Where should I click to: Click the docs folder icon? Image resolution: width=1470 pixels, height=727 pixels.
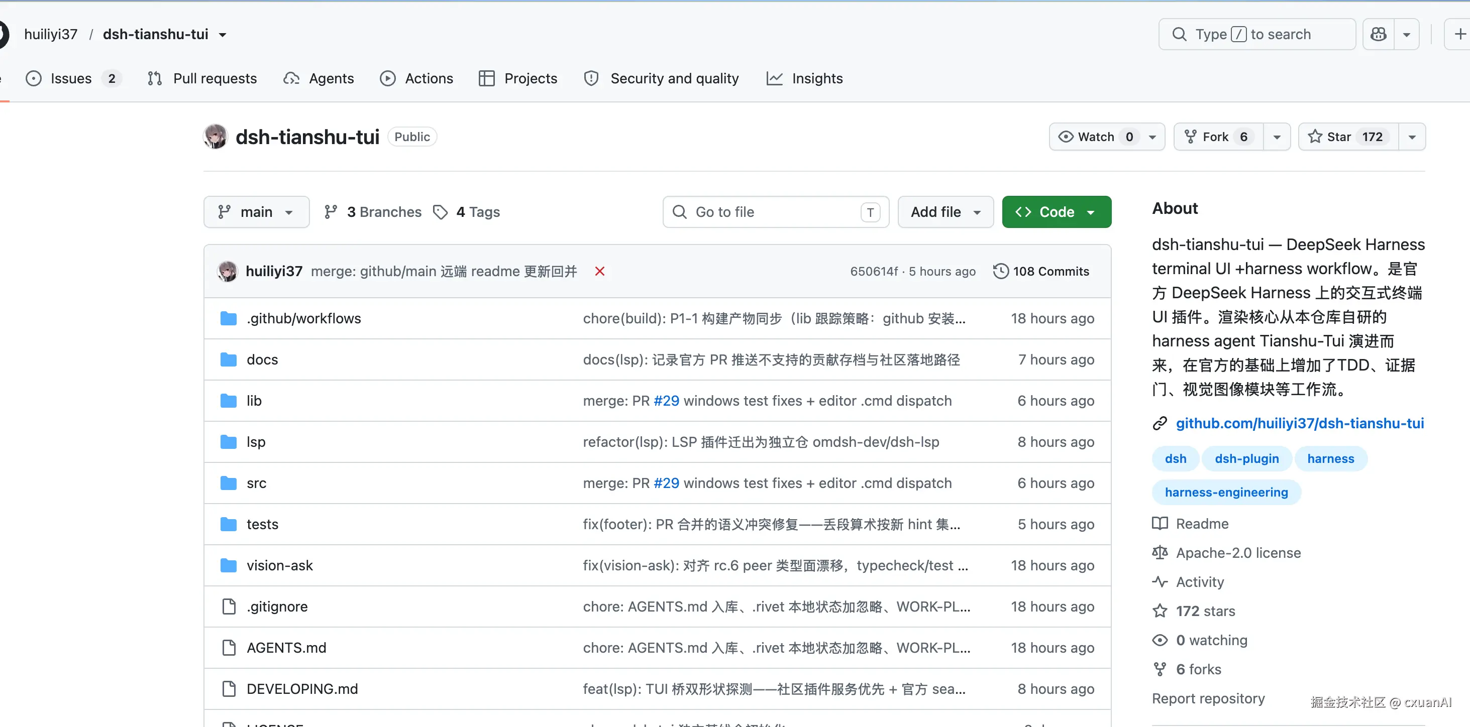point(228,360)
